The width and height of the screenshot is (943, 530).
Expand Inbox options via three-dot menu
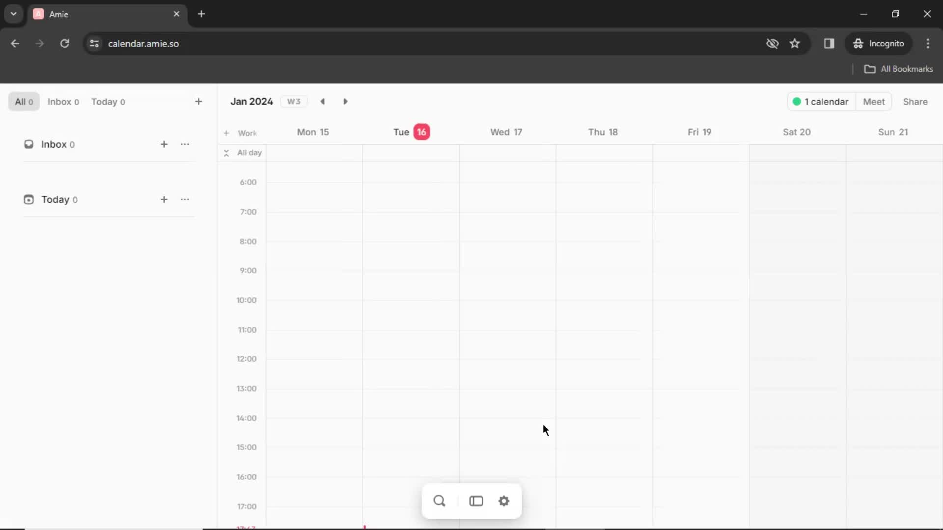click(x=185, y=144)
